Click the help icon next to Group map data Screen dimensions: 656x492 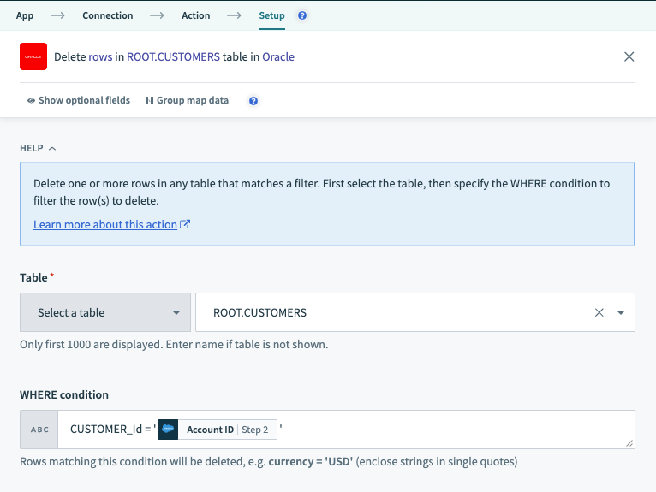(253, 101)
